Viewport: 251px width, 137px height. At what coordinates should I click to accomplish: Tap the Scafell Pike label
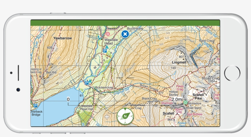198,97
